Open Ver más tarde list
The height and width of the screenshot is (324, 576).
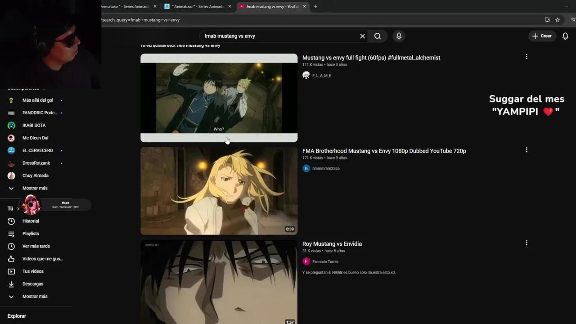[36, 246]
